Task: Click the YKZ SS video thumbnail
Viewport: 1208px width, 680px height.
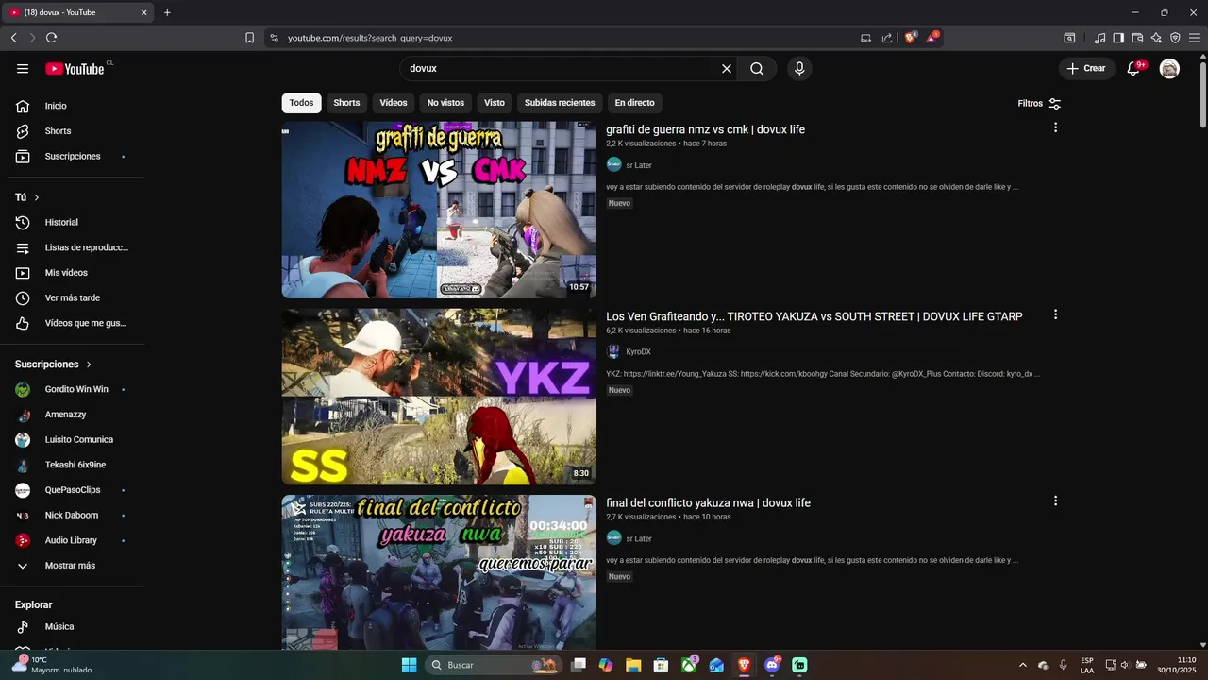Action: click(439, 397)
